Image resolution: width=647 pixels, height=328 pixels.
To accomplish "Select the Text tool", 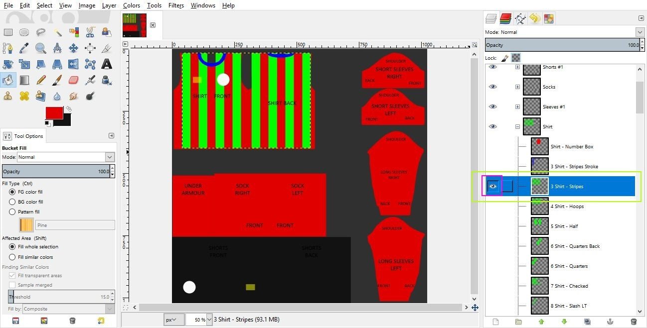I will point(106,64).
